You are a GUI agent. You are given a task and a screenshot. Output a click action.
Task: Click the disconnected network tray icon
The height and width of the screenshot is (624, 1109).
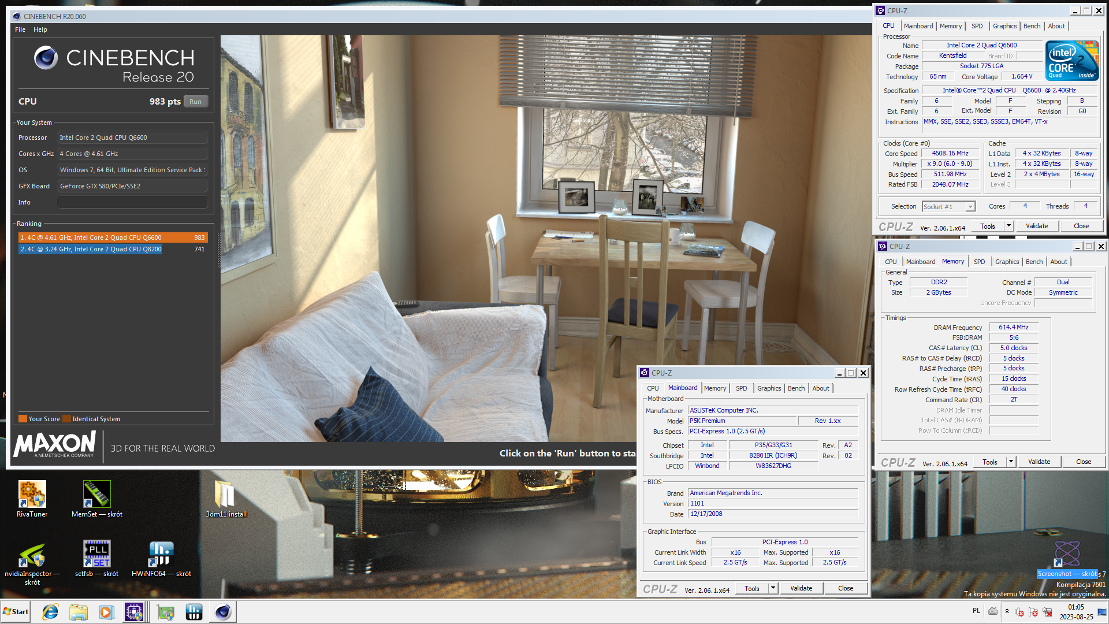tap(1047, 612)
